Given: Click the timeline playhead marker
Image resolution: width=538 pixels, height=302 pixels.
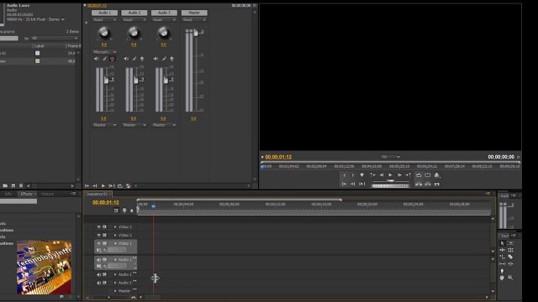Looking at the screenshot, I should tap(153, 206).
